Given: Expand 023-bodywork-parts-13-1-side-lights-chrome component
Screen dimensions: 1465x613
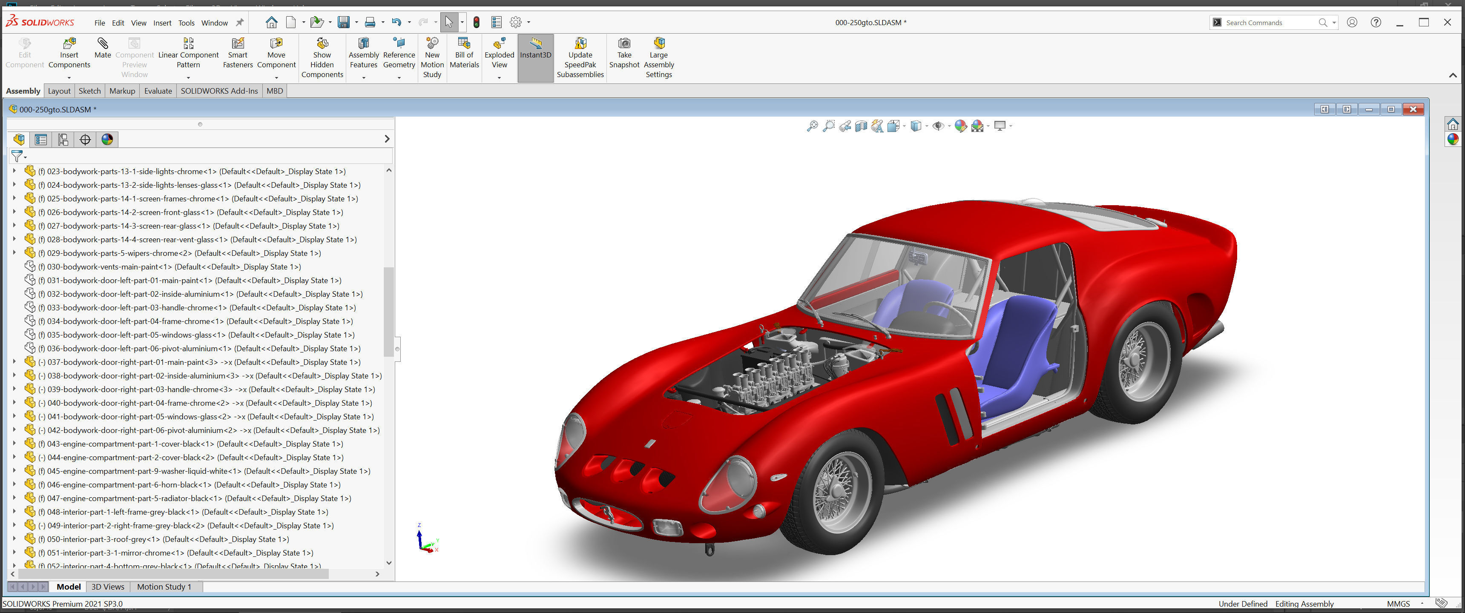Looking at the screenshot, I should coord(14,171).
